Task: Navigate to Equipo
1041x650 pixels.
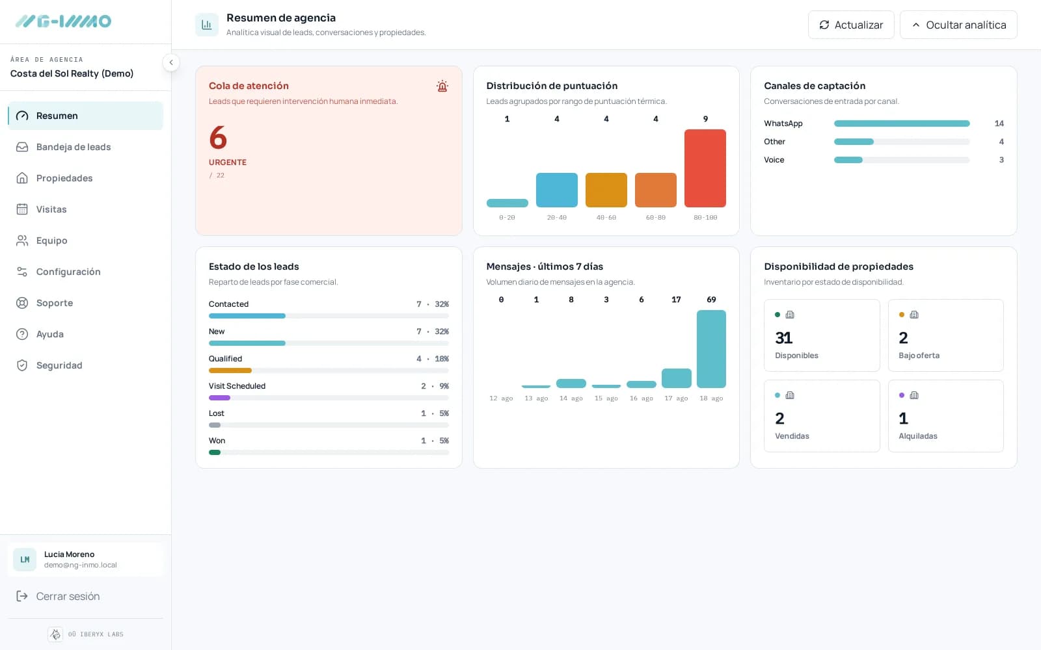Action: (x=85, y=240)
